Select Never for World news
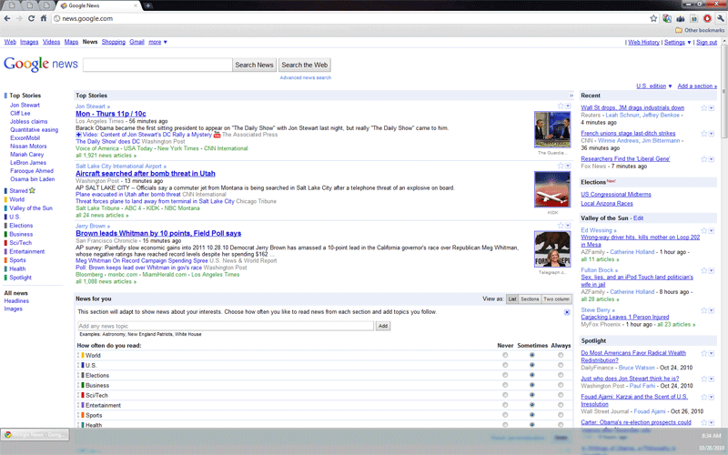Viewport: 728px width, 455px height. point(505,355)
